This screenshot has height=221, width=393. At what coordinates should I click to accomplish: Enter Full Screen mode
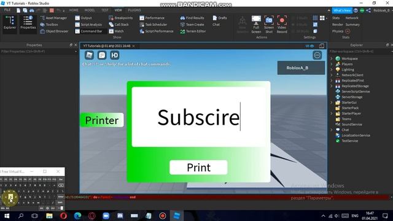pos(256,25)
